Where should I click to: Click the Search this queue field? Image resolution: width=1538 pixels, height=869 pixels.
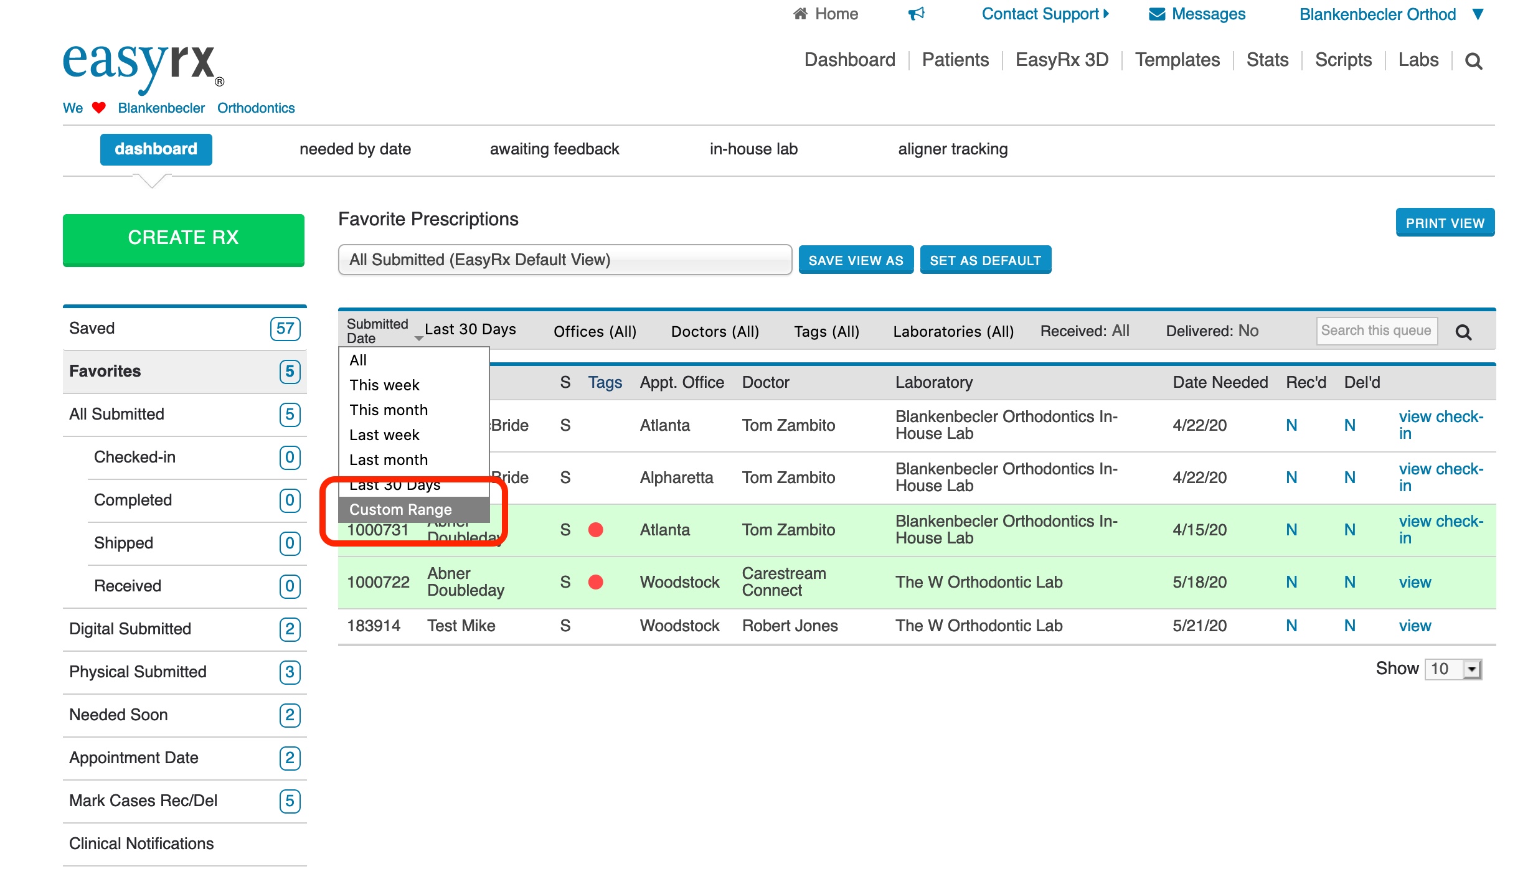1376,331
